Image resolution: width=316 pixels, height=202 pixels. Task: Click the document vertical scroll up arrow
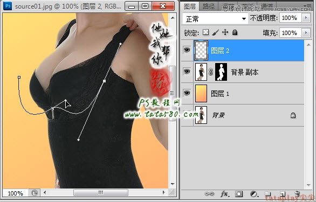[x=173, y=18]
